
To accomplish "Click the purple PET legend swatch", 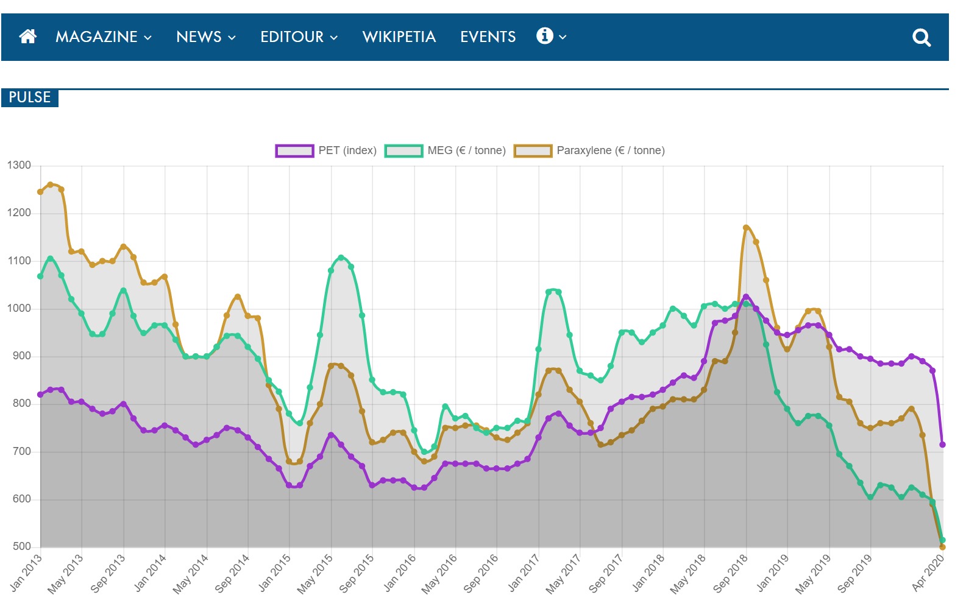I will click(294, 151).
